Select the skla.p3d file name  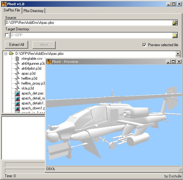click(x=28, y=88)
